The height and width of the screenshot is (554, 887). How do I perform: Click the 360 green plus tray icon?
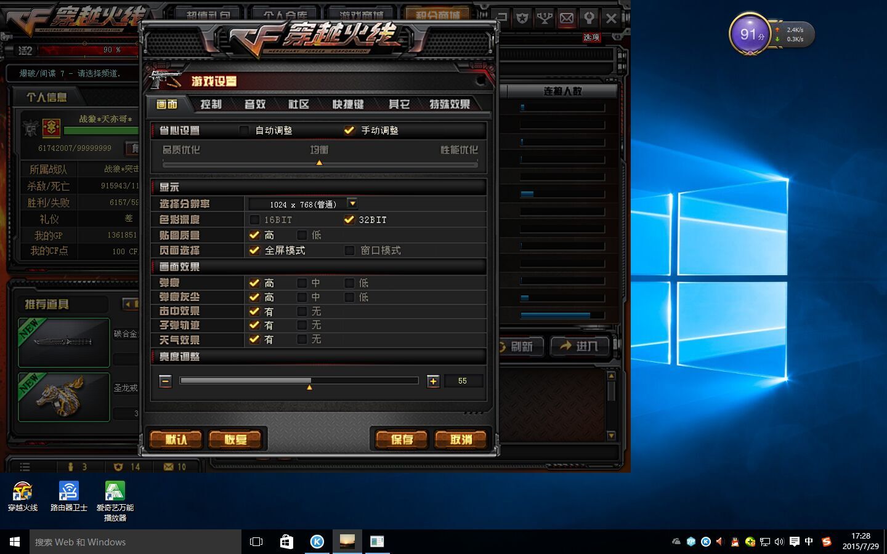click(750, 542)
